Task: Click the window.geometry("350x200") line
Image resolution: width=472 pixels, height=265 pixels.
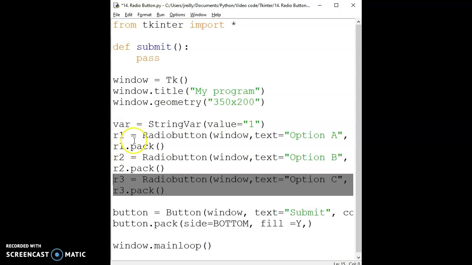Action: pyautogui.click(x=188, y=102)
